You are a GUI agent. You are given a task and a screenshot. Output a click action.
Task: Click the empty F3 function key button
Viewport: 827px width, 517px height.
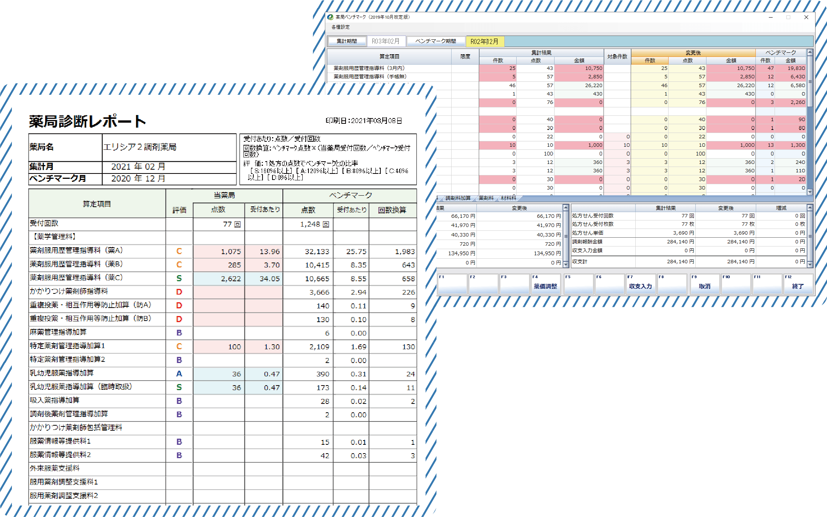tap(514, 284)
